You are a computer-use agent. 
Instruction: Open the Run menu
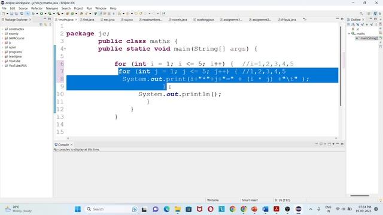tap(89, 8)
